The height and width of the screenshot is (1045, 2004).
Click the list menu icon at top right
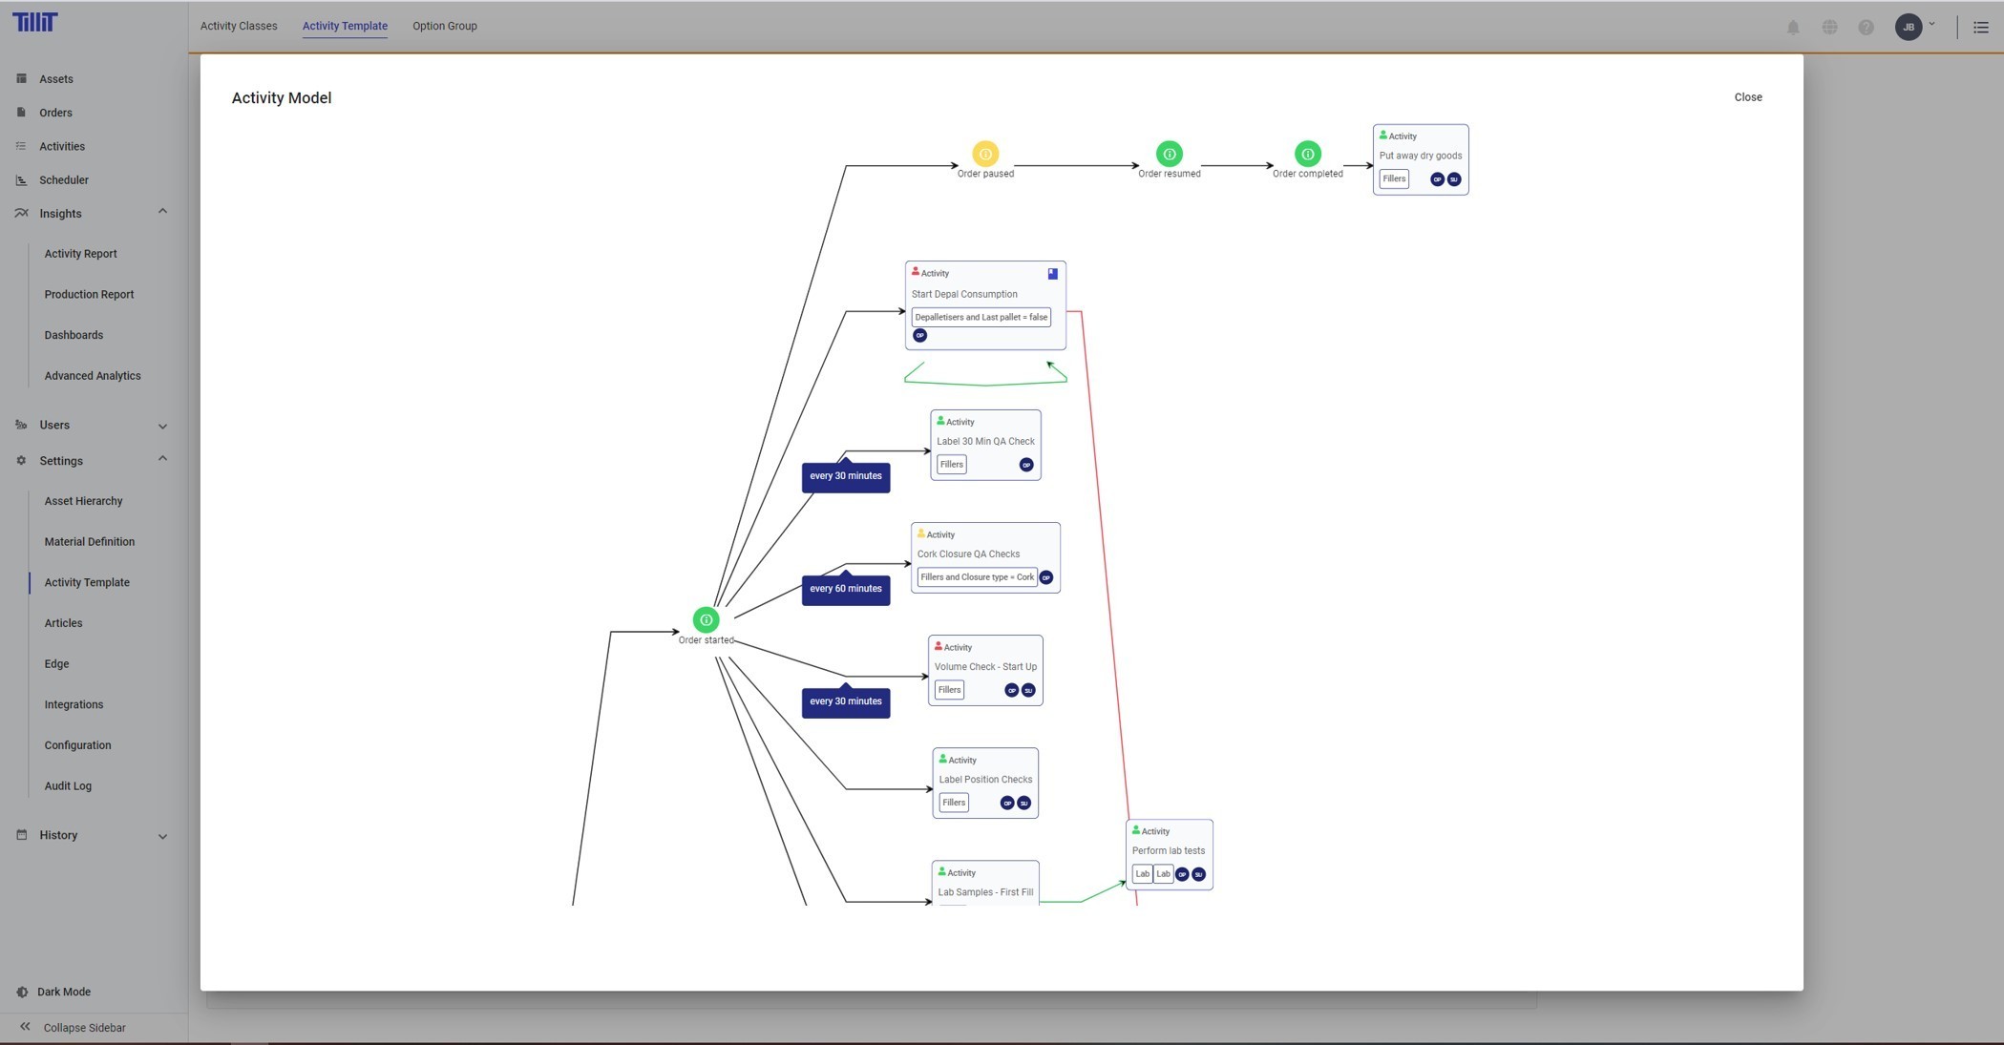pyautogui.click(x=1980, y=27)
